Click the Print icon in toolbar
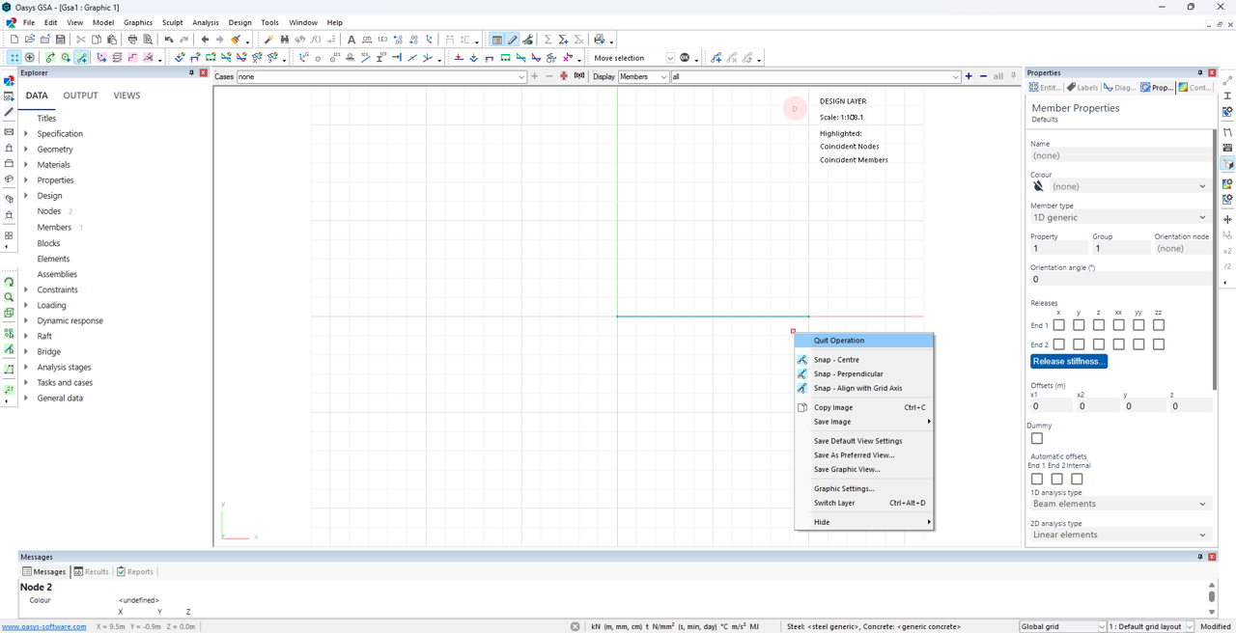 pos(132,40)
